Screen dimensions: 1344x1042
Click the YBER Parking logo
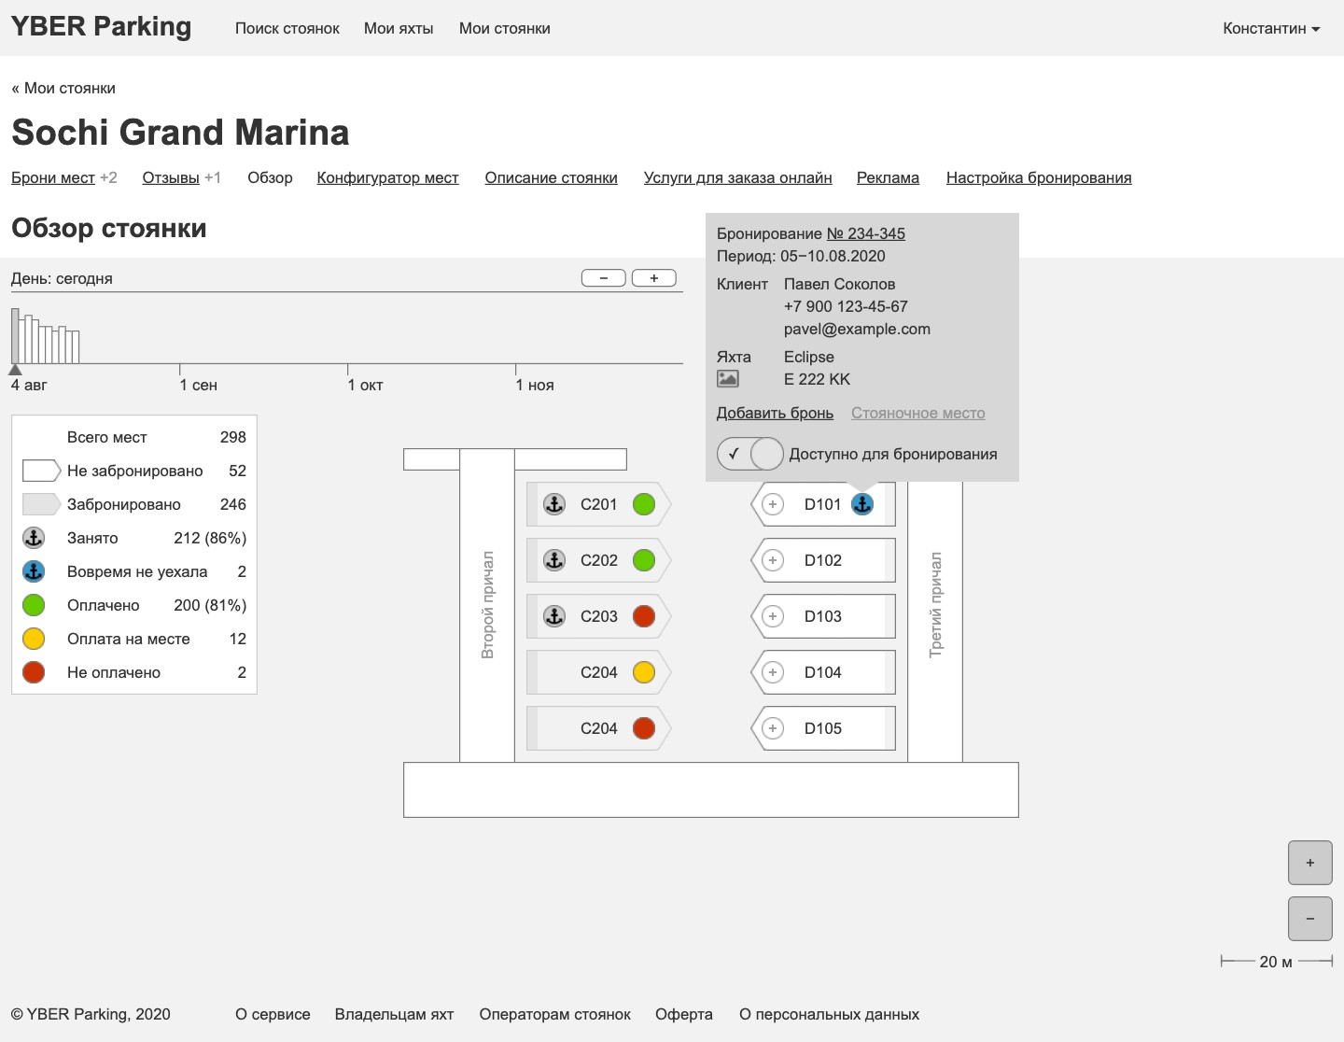pyautogui.click(x=101, y=27)
